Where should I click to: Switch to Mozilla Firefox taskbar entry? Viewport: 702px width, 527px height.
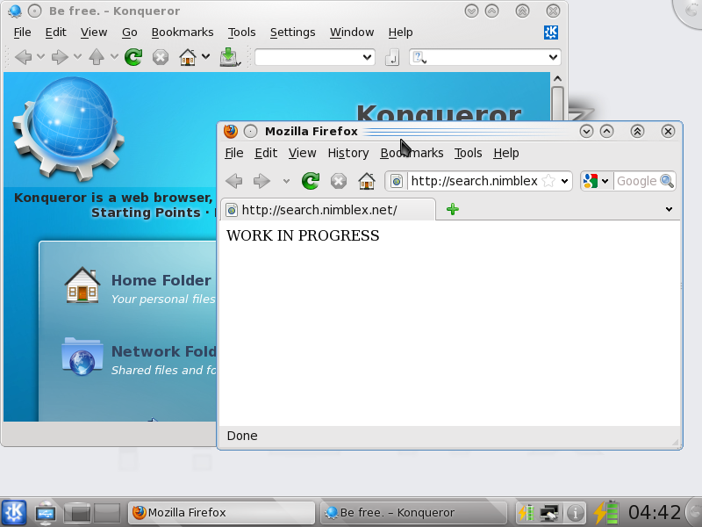[222, 513]
